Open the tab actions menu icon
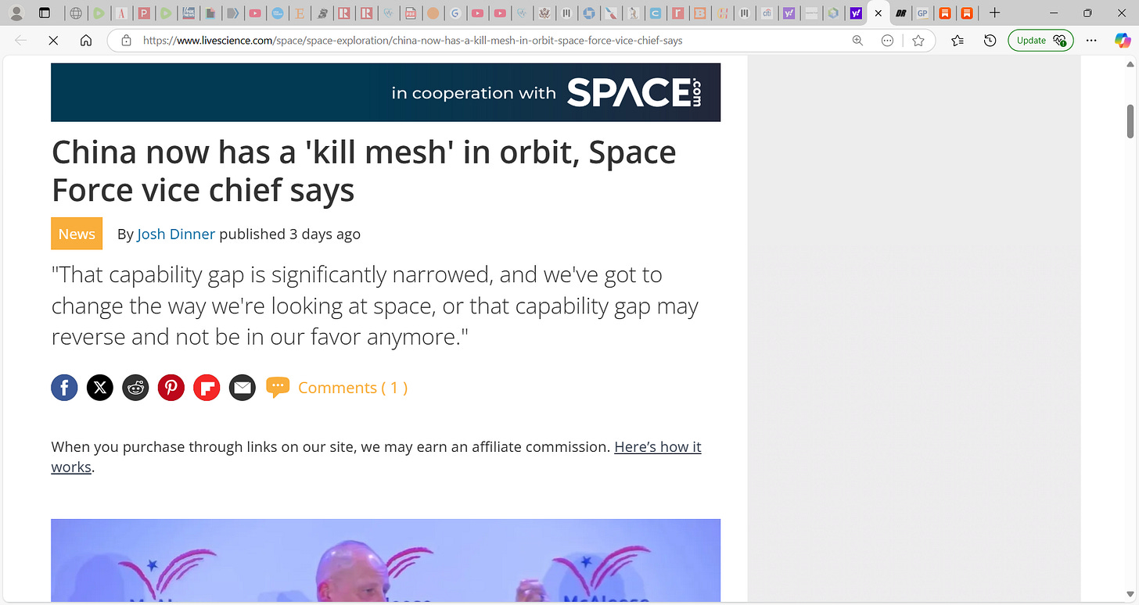Screen dimensions: 1139x605 [45, 13]
